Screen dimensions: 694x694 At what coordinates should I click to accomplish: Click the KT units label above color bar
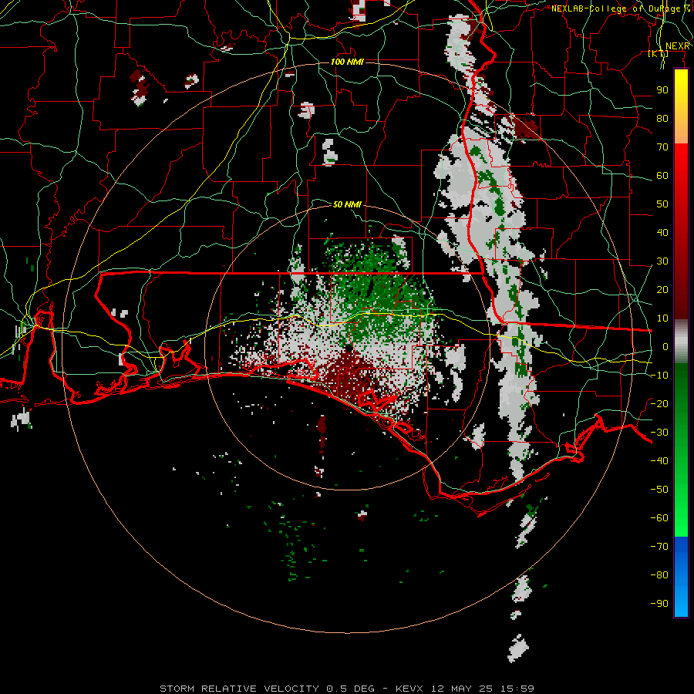click(659, 53)
